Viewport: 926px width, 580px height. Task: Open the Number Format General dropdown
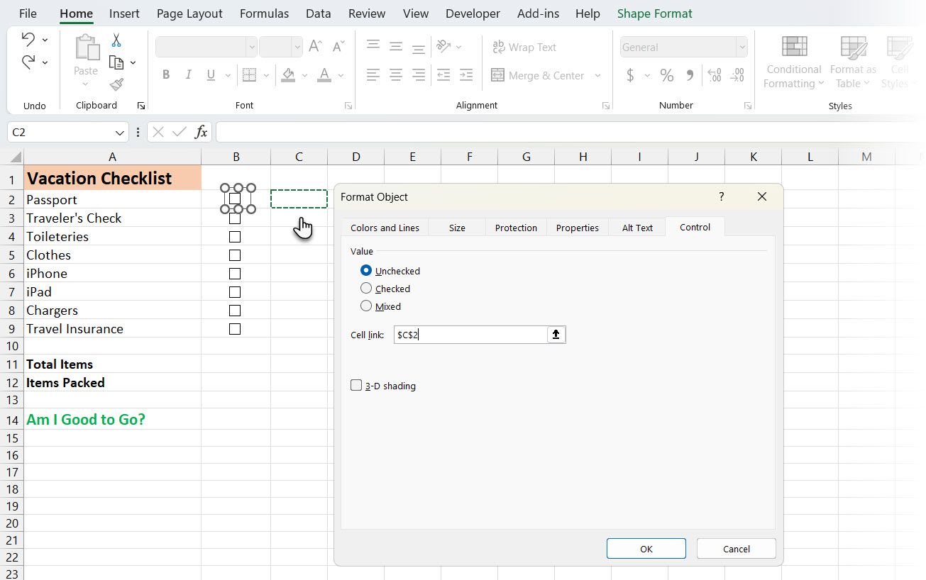tap(742, 48)
